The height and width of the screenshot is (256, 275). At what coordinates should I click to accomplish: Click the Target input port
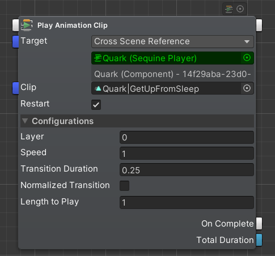click(15, 41)
